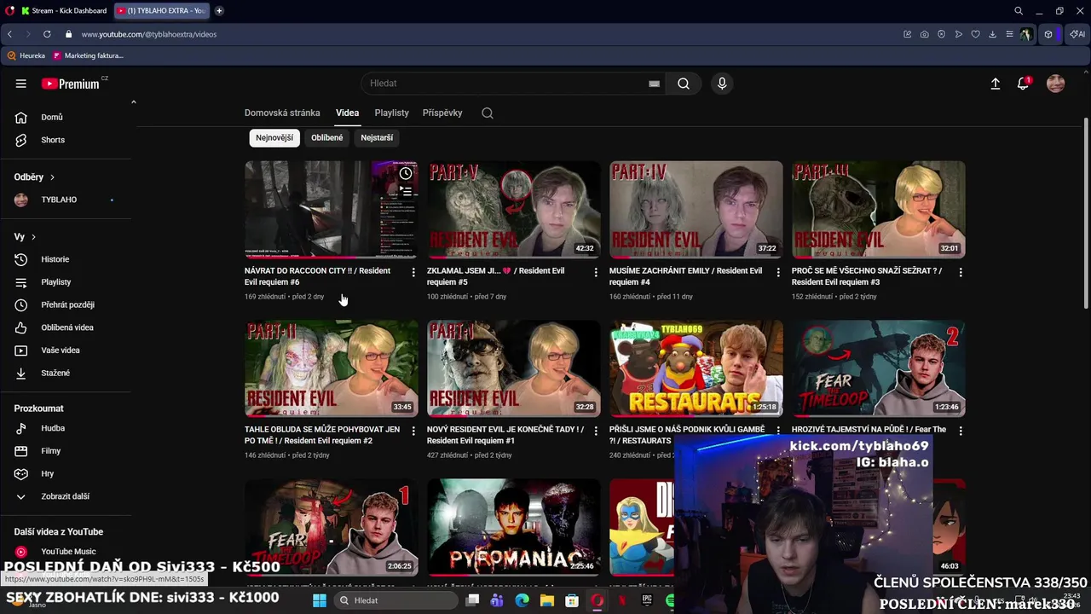Screen dimensions: 1091x614
Task: Click the YouTube Premium logo
Action: tap(72, 84)
